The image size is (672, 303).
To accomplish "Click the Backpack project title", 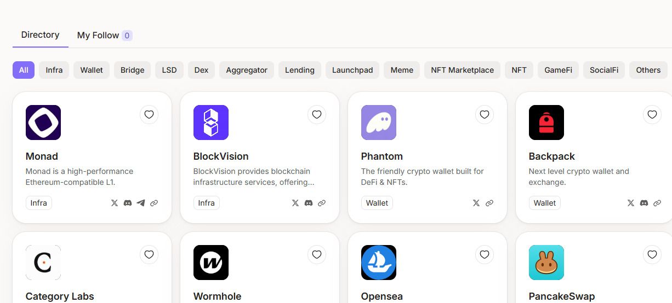I will (x=551, y=156).
